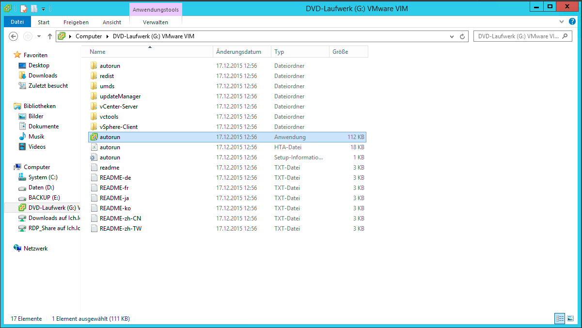This screenshot has width=582, height=328.
Task: Open Dokumente library
Action: 44,126
